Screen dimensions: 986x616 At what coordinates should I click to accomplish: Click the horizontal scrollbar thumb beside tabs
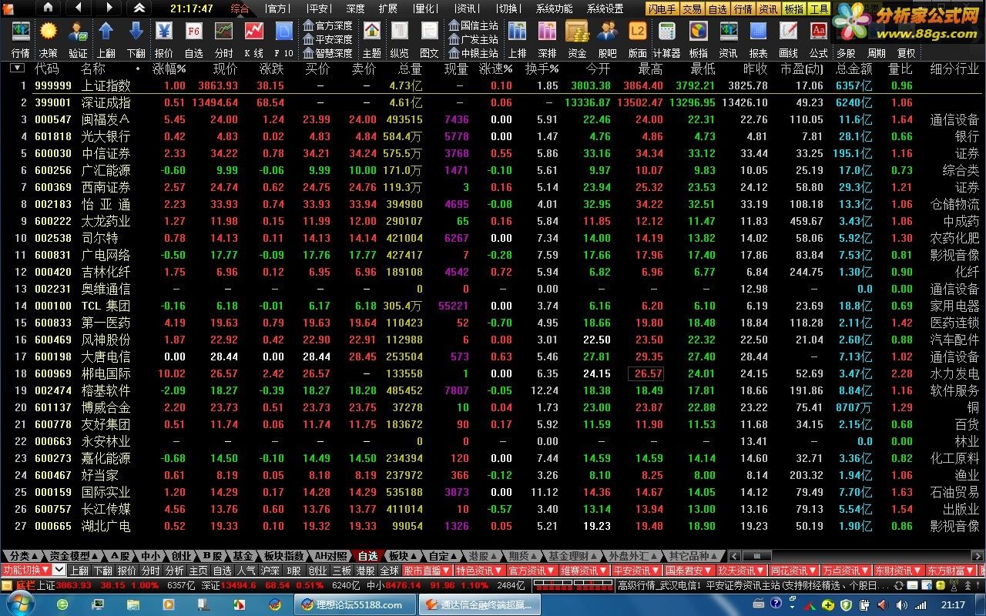coord(756,556)
